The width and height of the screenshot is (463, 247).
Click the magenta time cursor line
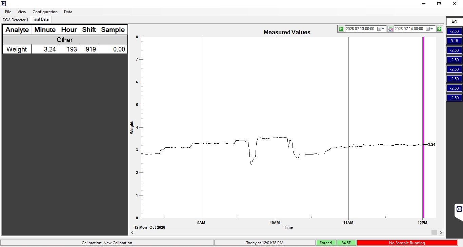click(423, 127)
